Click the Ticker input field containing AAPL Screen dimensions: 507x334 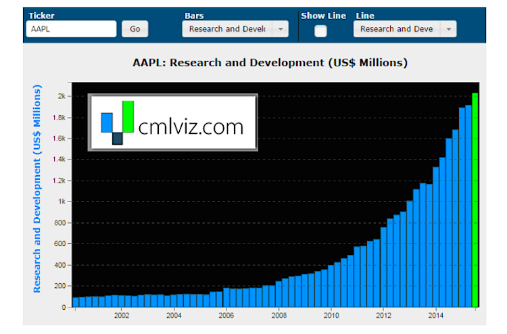(71, 29)
